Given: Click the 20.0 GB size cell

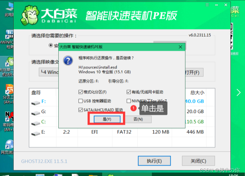Looking at the screenshot, I should pyautogui.click(x=195, y=112).
